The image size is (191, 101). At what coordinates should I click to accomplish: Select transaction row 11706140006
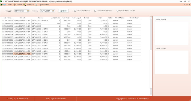tap(71, 40)
